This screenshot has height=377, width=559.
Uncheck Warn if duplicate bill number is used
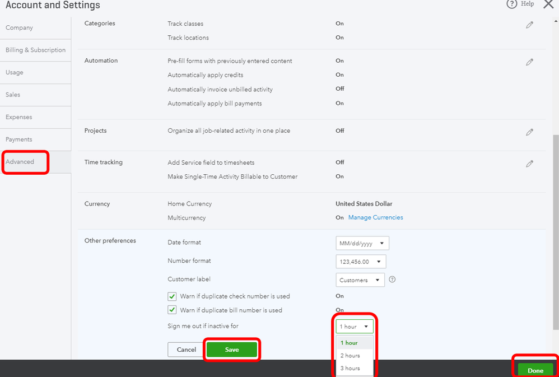tap(172, 310)
